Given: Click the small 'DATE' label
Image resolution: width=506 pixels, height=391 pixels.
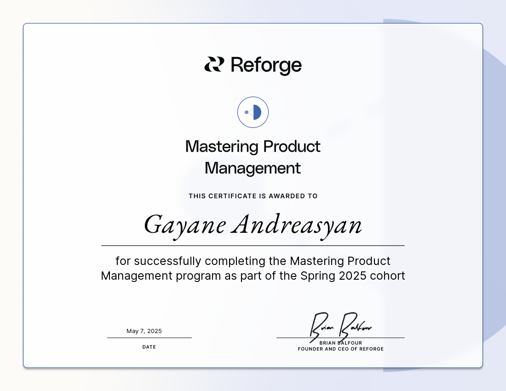Looking at the screenshot, I should coord(149,347).
